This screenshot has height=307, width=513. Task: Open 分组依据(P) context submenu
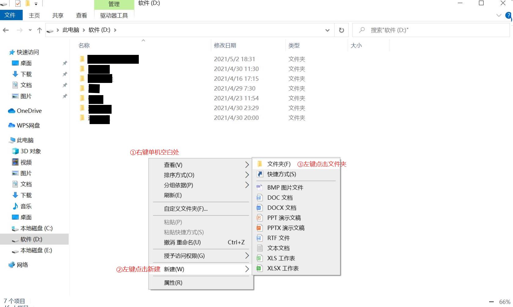click(x=201, y=185)
